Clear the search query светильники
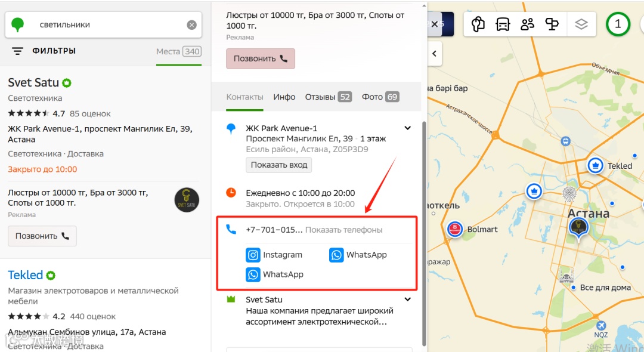644x352 pixels. [x=192, y=25]
